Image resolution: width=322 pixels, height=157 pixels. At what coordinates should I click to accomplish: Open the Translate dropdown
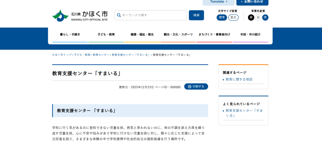219,2
